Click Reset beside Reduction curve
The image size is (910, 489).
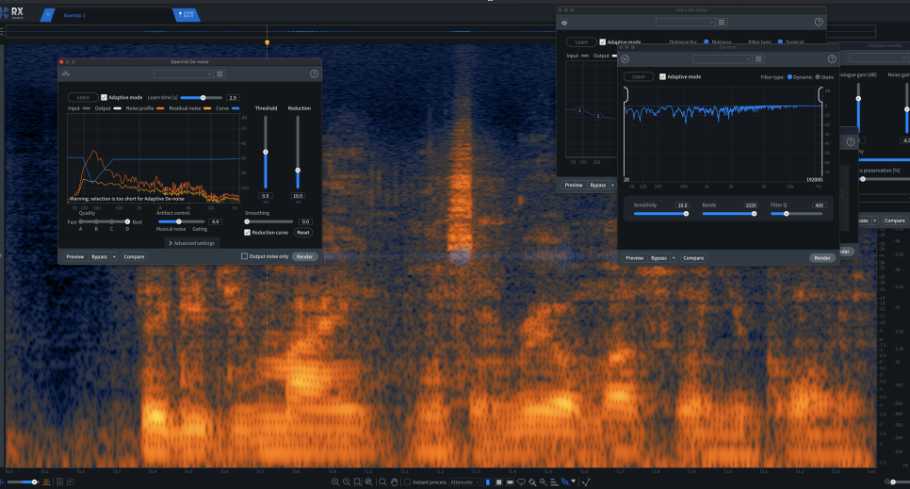click(303, 233)
